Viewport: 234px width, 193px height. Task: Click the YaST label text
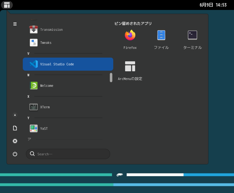(44, 129)
